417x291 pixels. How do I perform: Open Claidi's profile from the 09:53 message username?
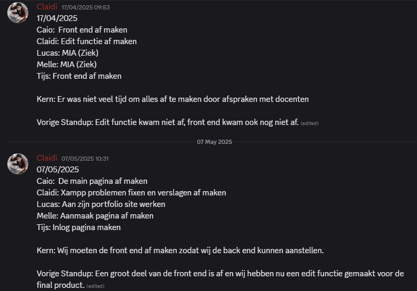click(47, 7)
